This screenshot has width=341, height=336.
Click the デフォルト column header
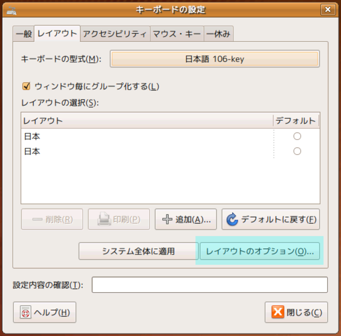296,121
